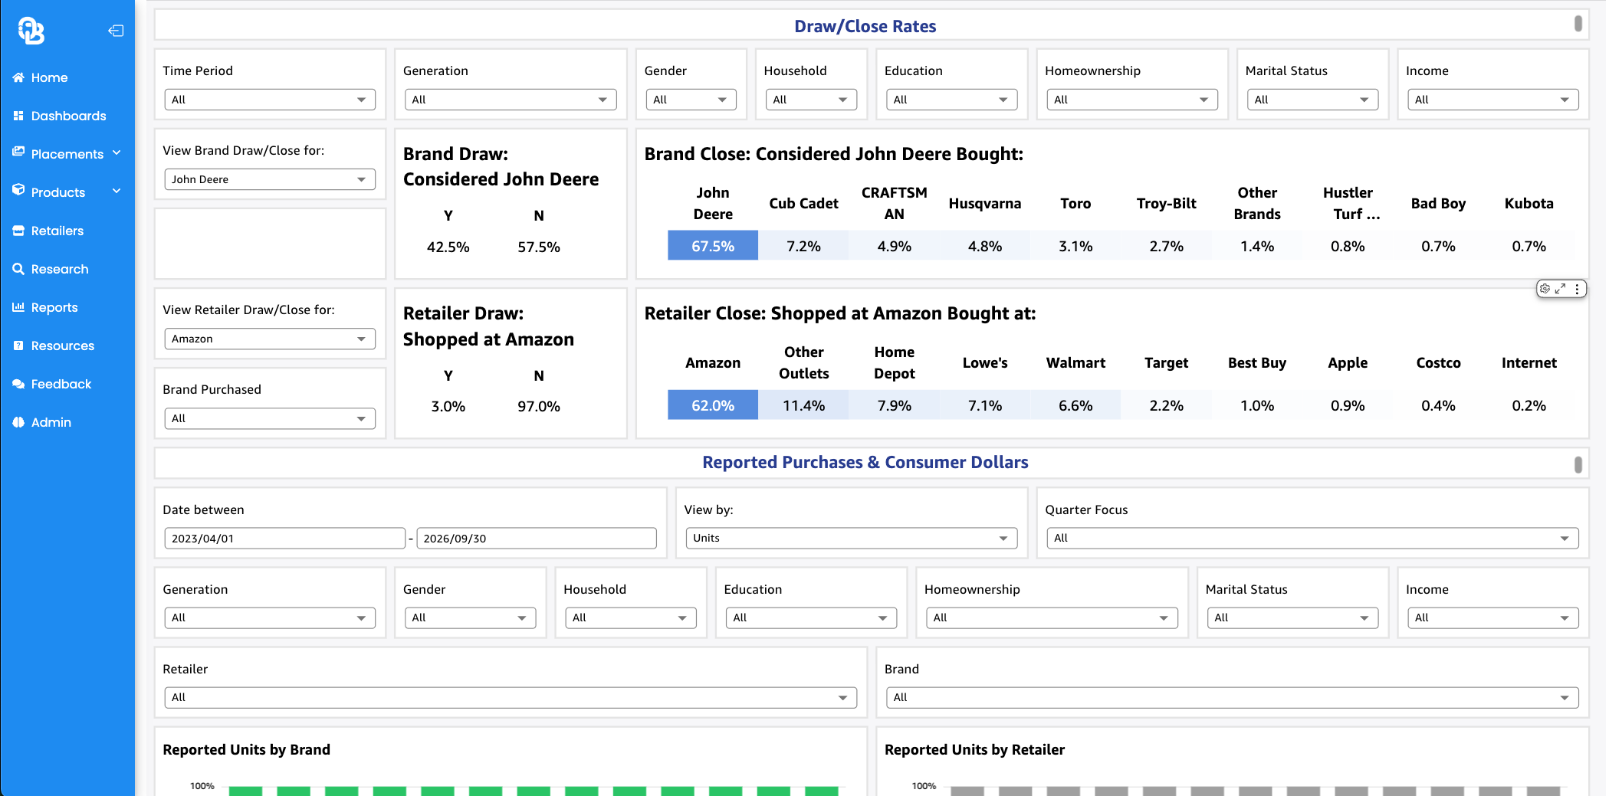
Task: Click the app logo in the sidebar
Action: point(31,31)
